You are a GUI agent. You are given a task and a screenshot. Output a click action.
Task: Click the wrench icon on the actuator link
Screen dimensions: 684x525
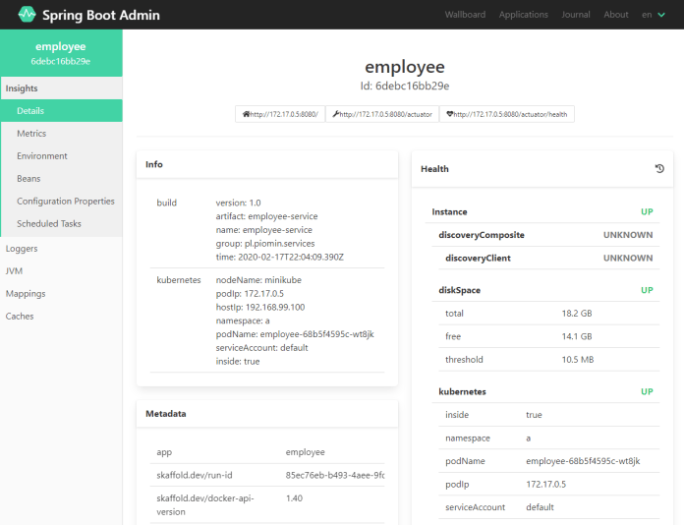coord(335,114)
